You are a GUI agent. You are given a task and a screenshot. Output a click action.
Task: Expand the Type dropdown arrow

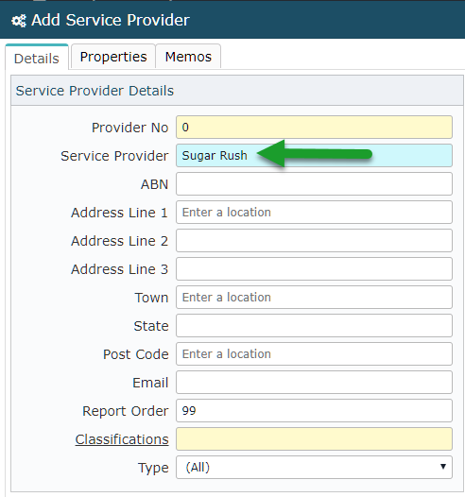(443, 467)
